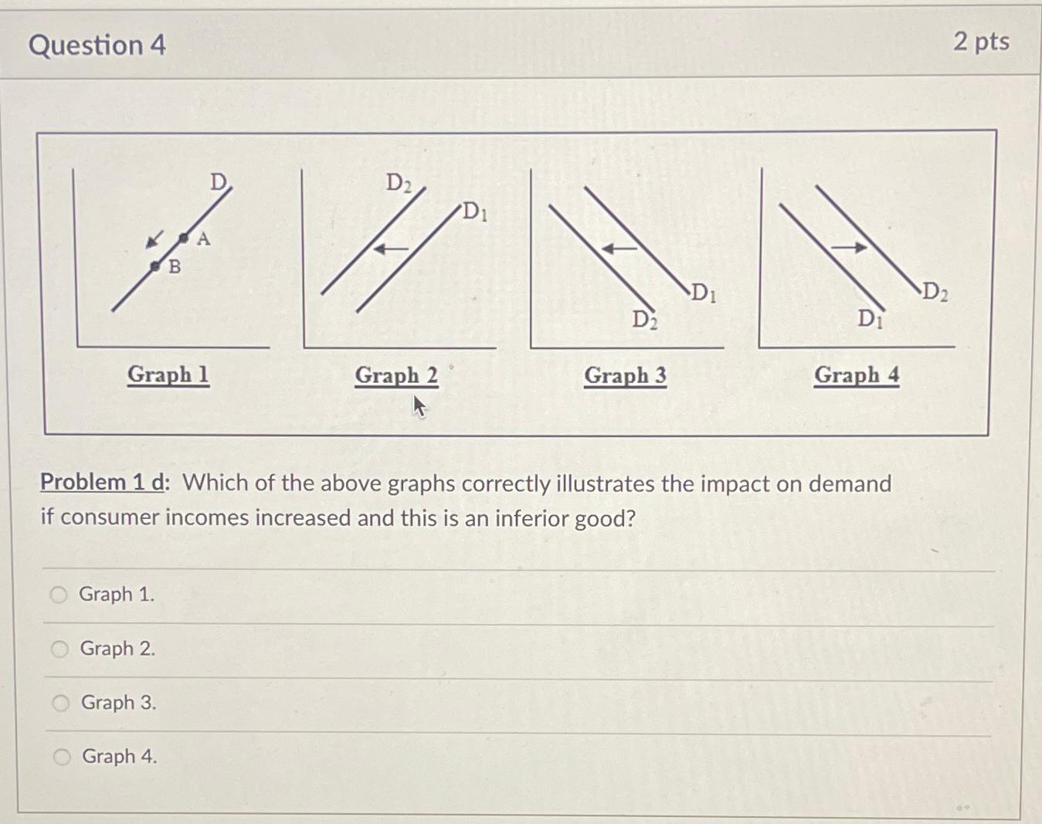Click the underlined Graph 2 label
The width and height of the screenshot is (1042, 824).
[396, 376]
